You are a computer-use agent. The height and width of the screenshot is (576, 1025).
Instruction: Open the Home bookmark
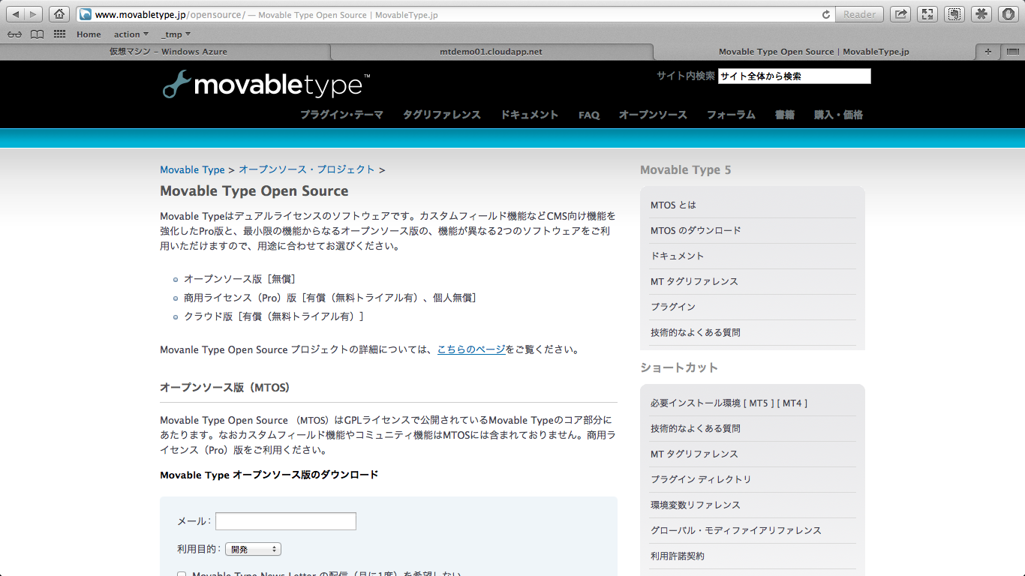point(89,34)
